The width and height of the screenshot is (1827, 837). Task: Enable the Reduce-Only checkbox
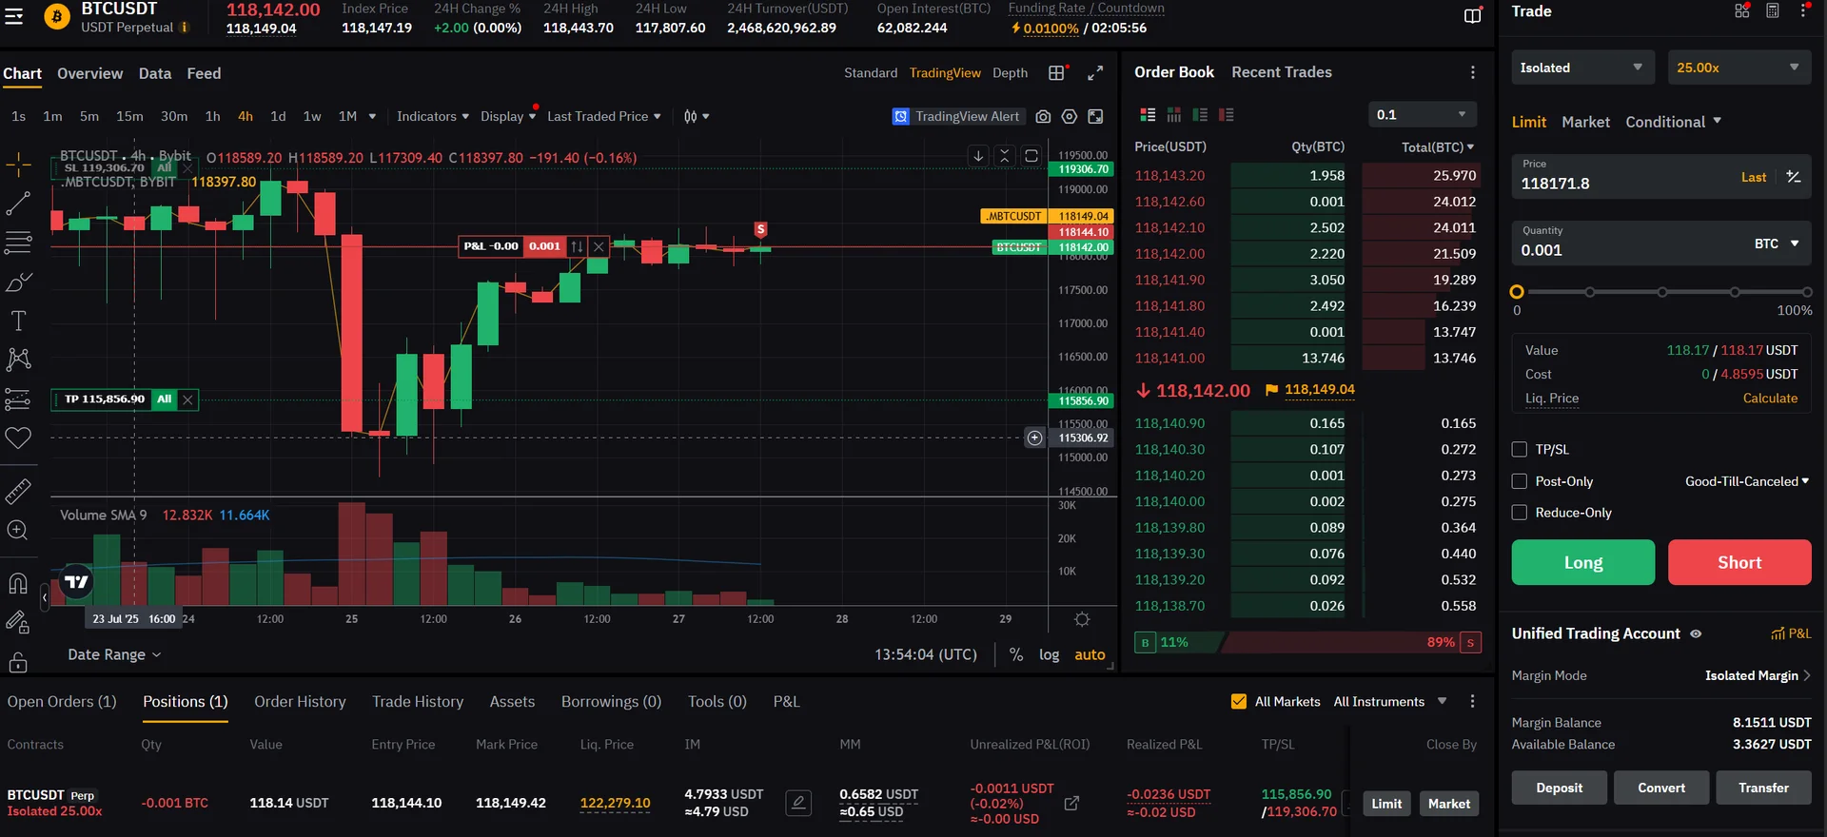coord(1520,513)
